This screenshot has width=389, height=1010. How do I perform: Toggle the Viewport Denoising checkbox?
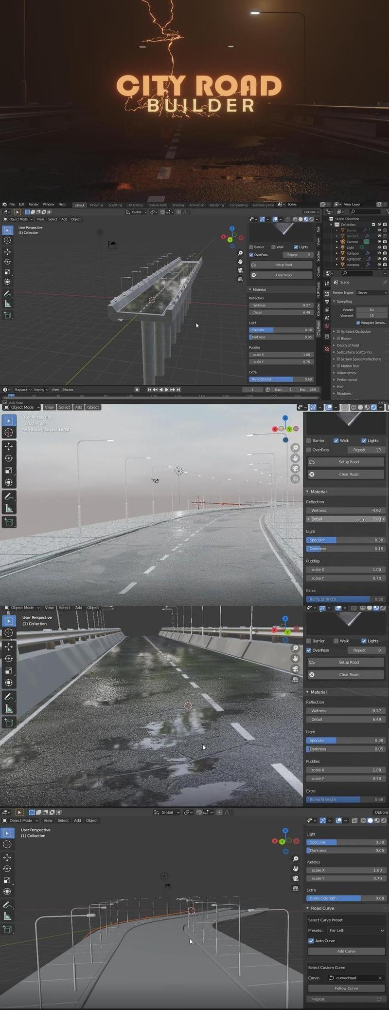(358, 323)
